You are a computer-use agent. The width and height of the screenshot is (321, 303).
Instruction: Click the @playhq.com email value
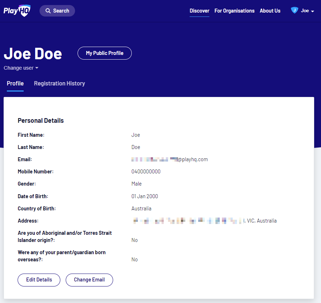[169, 159]
